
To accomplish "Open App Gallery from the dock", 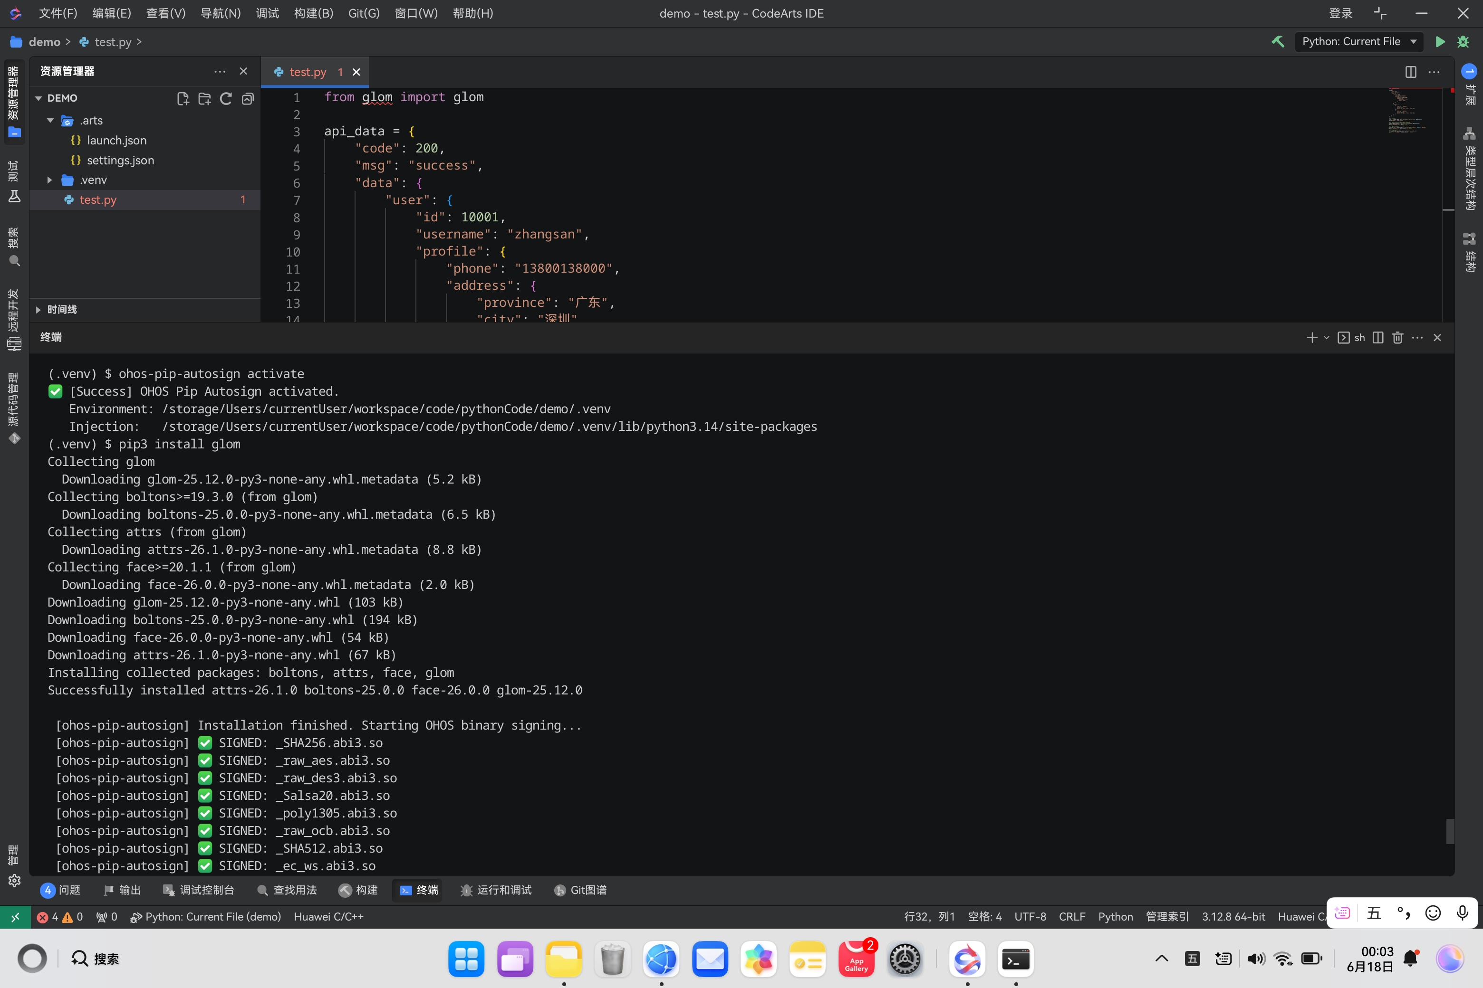I will tap(856, 959).
